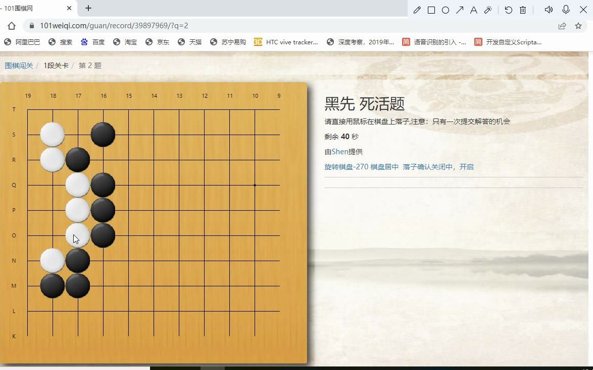Open the 开发自定义Scripta bookmark
The image size is (593, 370).
(508, 42)
